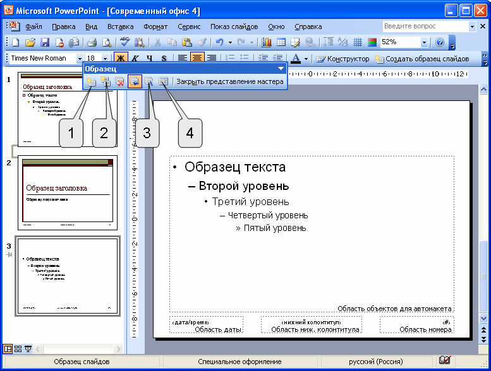
Task: Open the Образец toolbar options arrow
Action: click(x=281, y=68)
